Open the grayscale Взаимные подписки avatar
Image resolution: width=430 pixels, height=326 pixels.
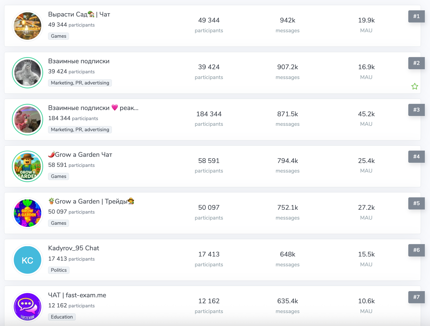click(27, 73)
